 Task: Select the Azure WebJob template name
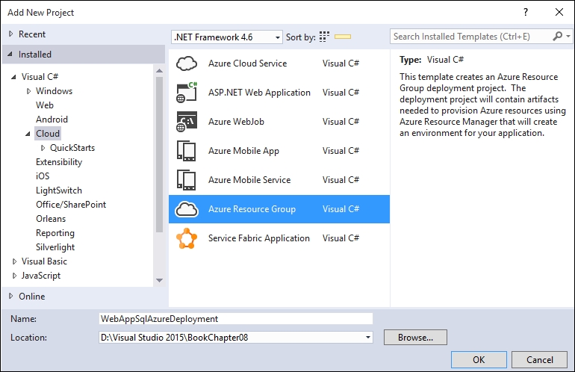(x=236, y=122)
